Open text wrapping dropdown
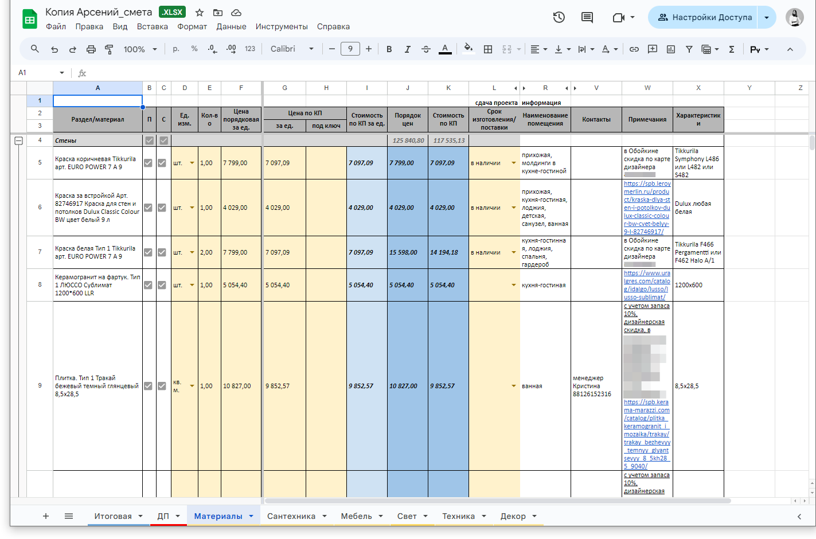This screenshot has width=816, height=539. 586,49
